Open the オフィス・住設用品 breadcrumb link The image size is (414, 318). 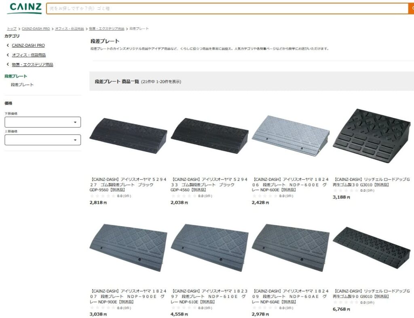pyautogui.click(x=69, y=29)
